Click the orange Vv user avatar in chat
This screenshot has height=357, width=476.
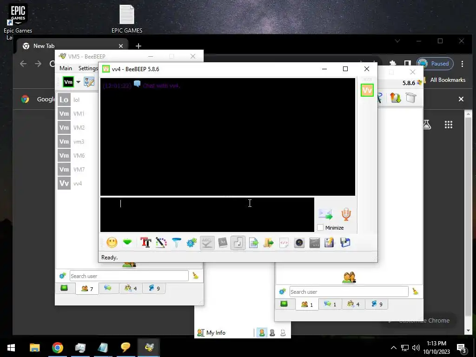point(367,90)
